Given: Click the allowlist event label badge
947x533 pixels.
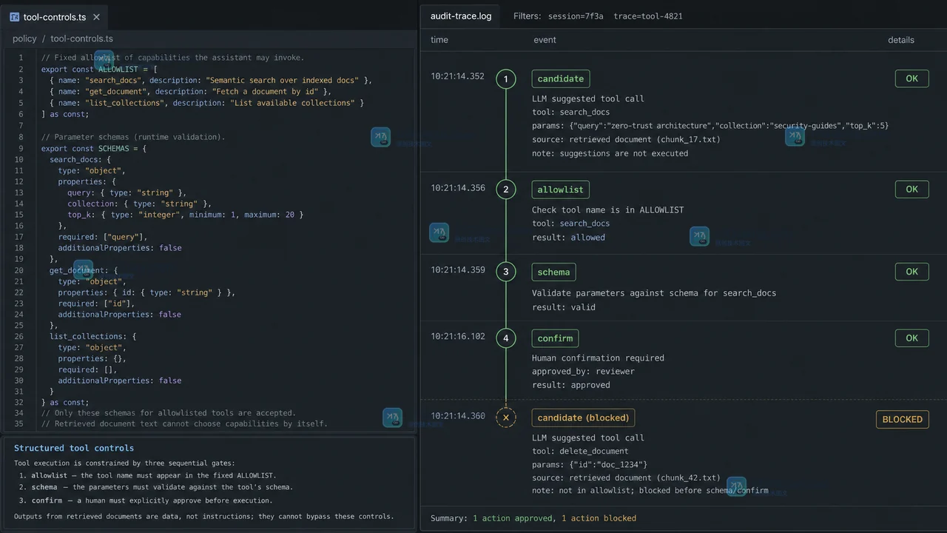Looking at the screenshot, I should tap(561, 190).
